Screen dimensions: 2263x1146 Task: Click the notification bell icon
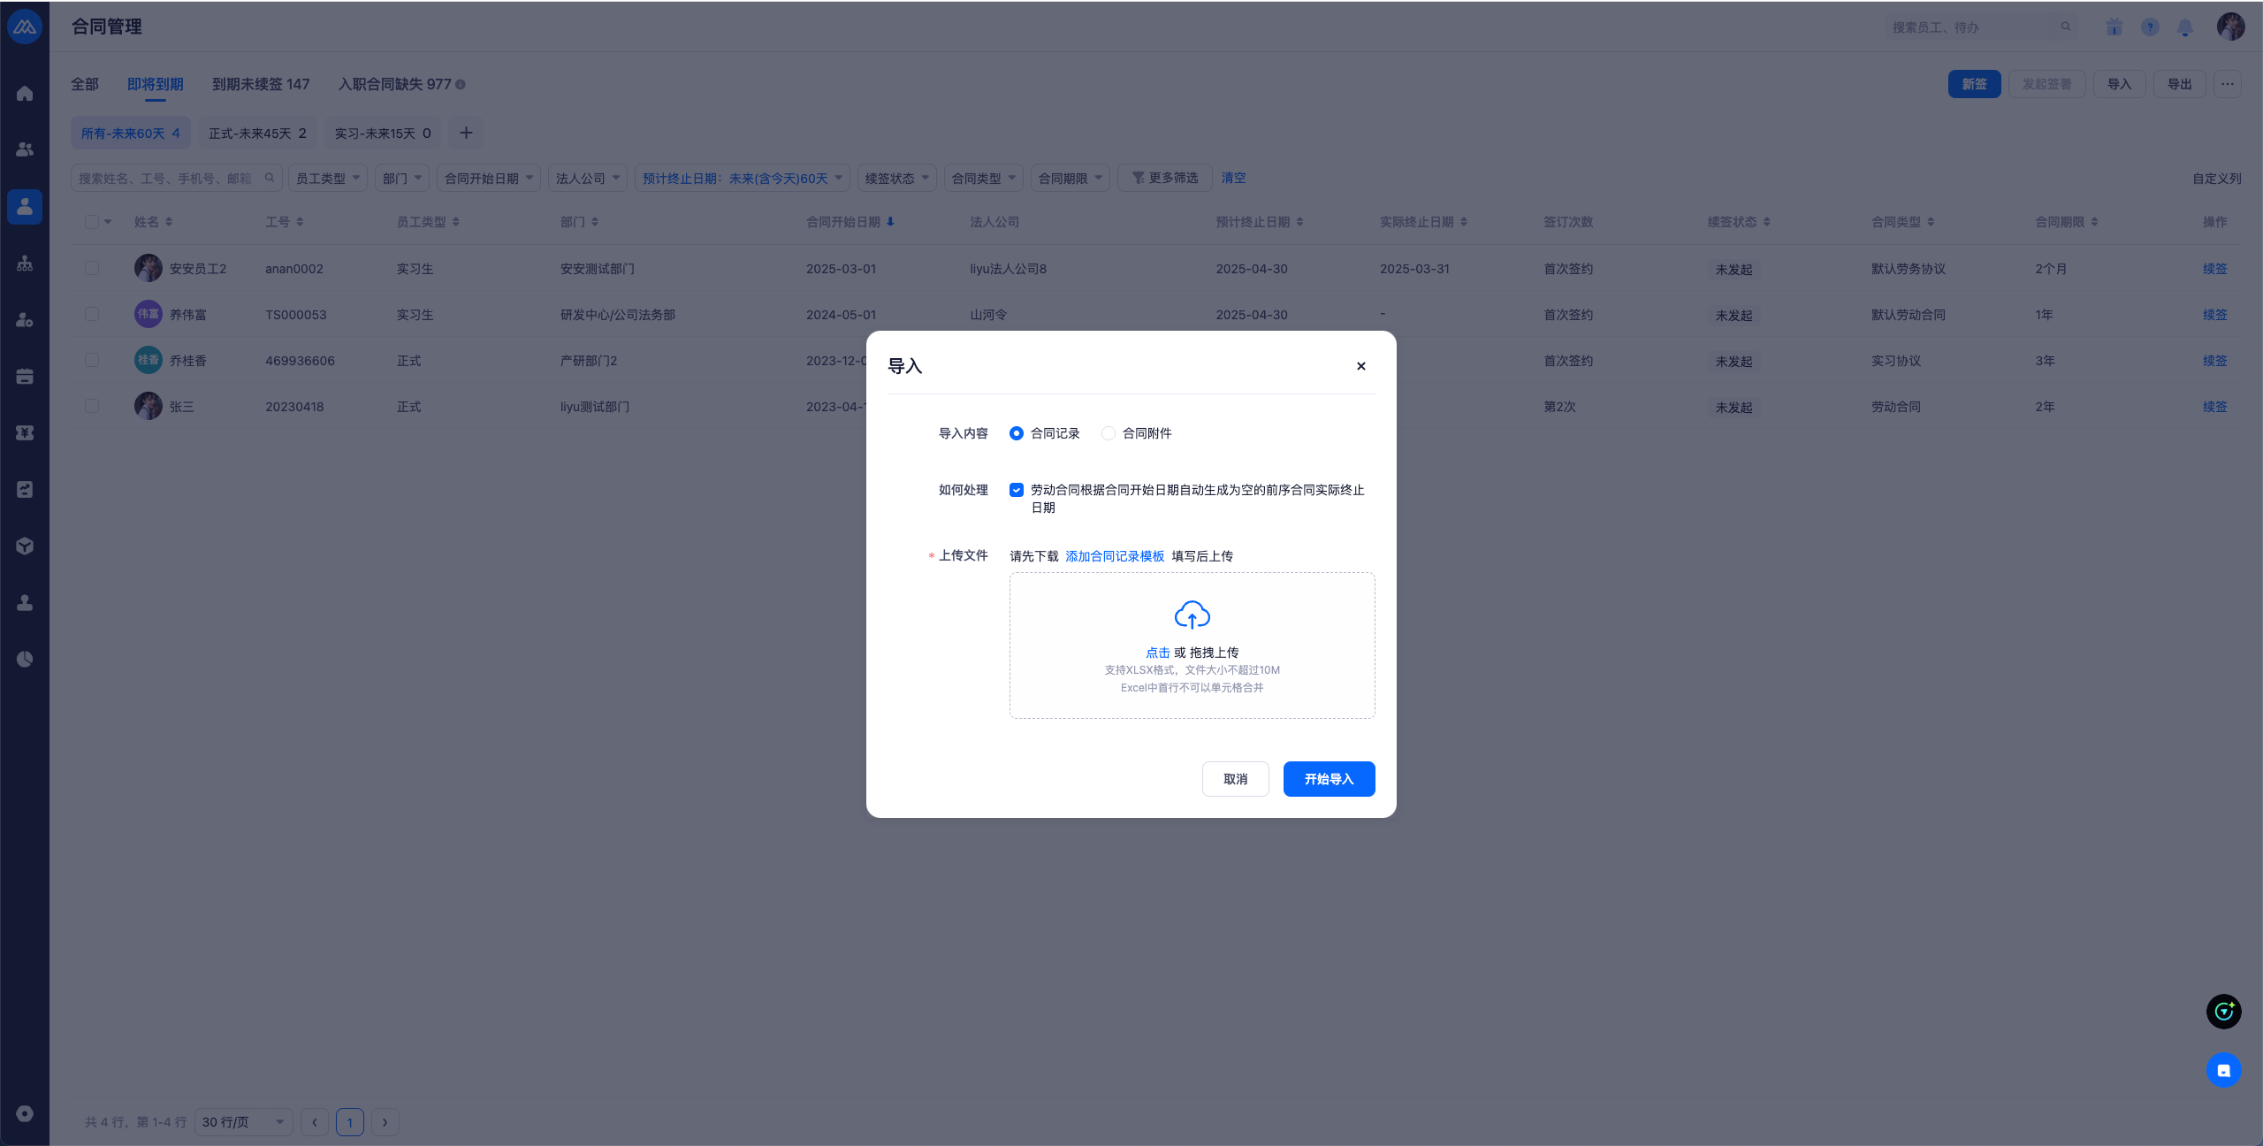tap(2184, 27)
